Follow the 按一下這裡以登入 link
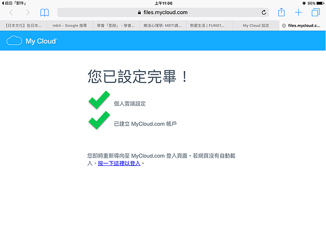The image size is (326, 244). point(119,164)
